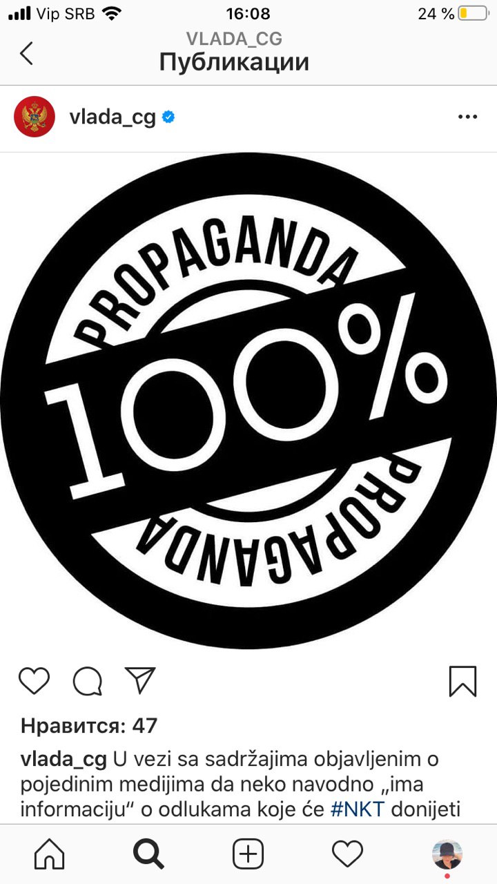
Task: View the list of 47 likes
Action: 89,726
